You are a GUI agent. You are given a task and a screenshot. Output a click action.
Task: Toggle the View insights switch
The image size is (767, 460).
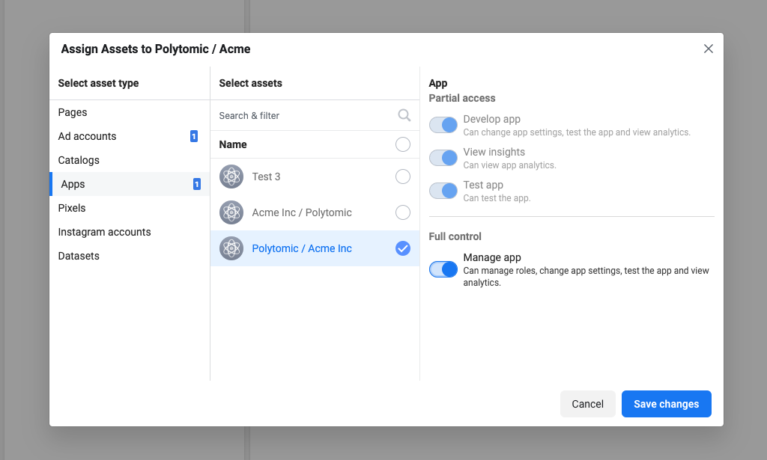(x=443, y=158)
